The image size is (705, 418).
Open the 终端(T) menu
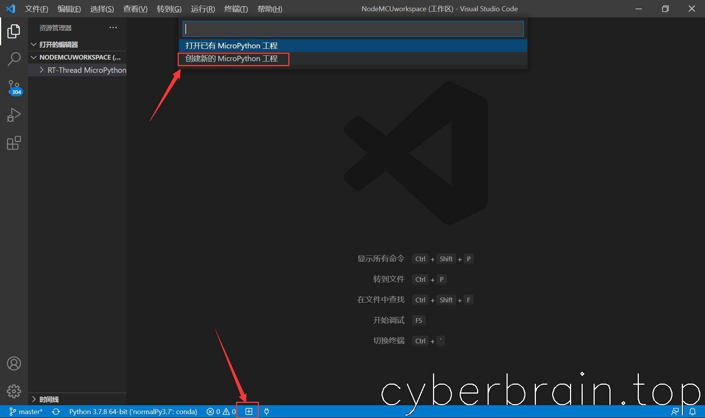(236, 9)
